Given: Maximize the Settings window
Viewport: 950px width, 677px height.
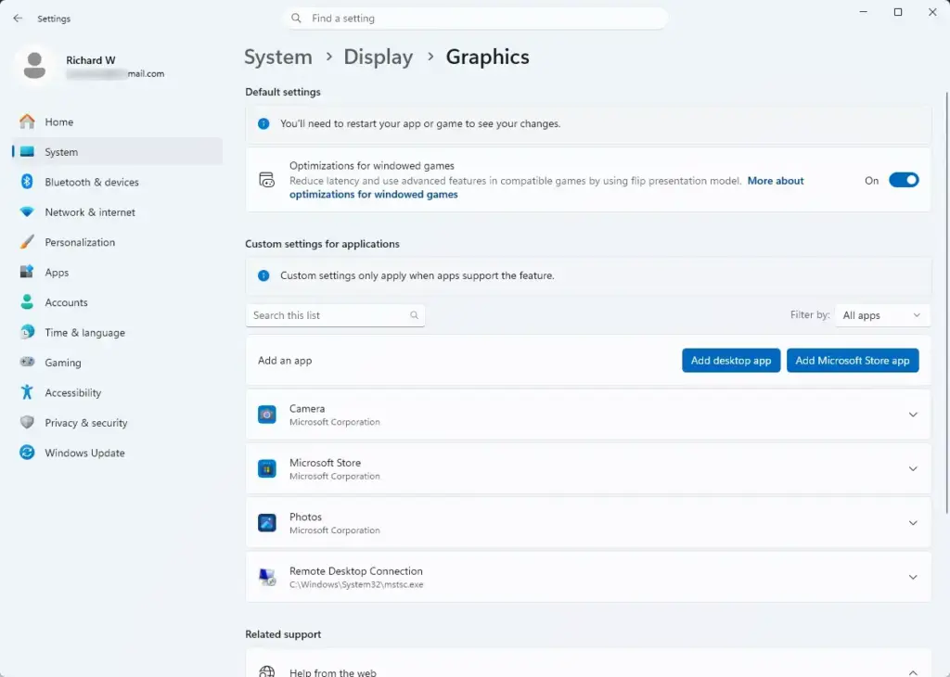Looking at the screenshot, I should (x=898, y=12).
